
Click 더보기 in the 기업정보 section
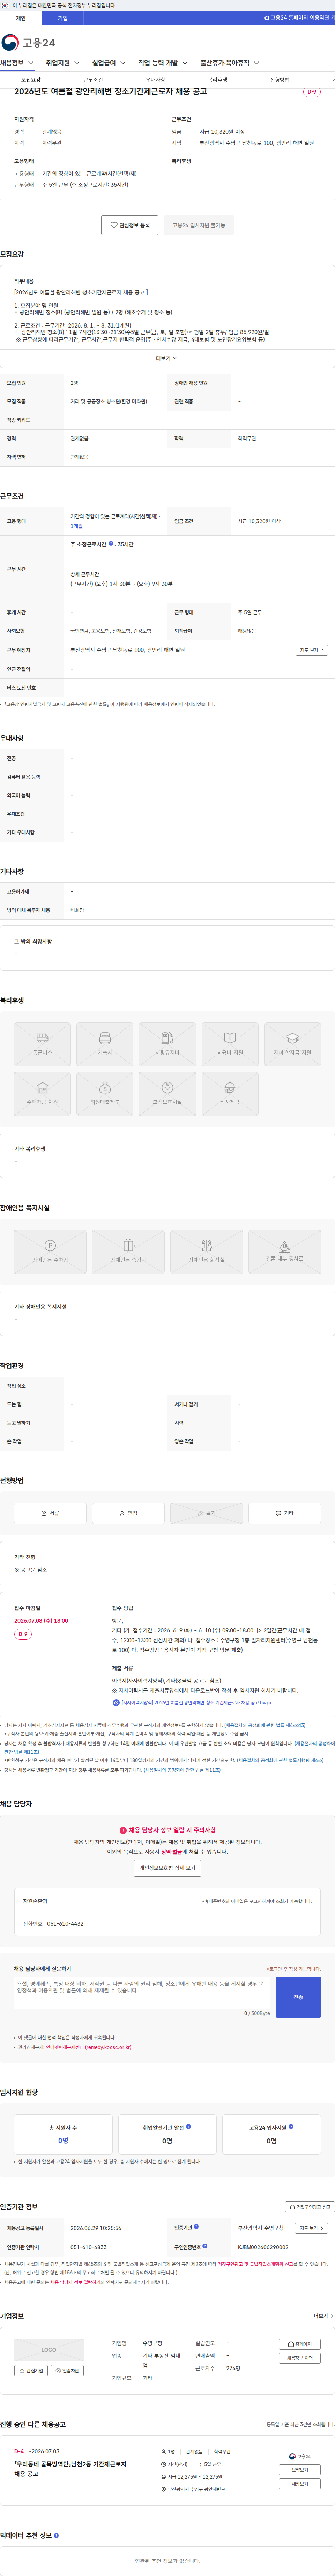click(x=323, y=2315)
